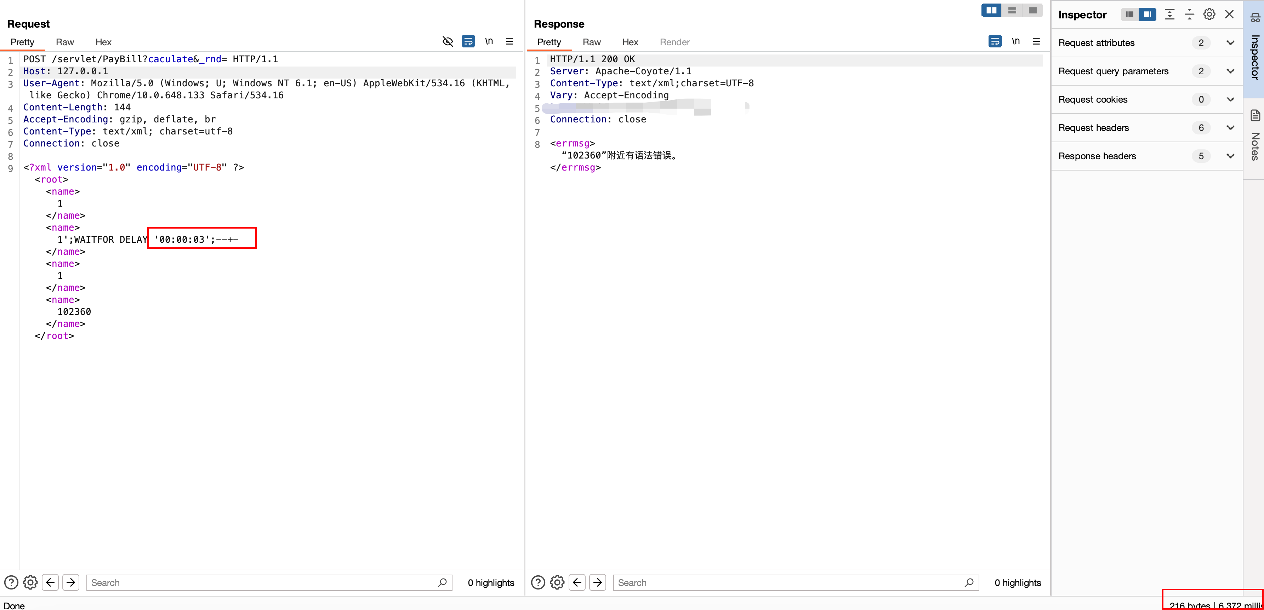1264x610 pixels.
Task: Toggle word wrap icon in Response panel
Action: click(995, 41)
